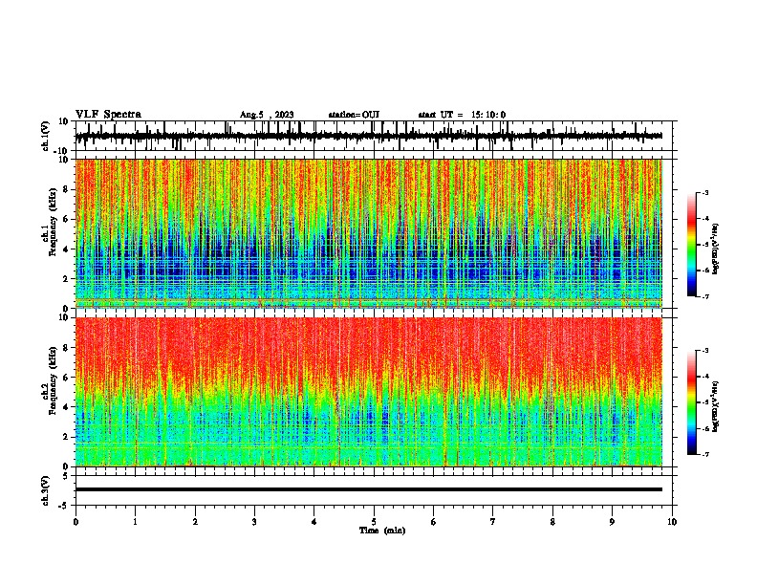This screenshot has width=757, height=585.
Task: Click the "-7" label on ch.2 color bar
Action: point(705,454)
